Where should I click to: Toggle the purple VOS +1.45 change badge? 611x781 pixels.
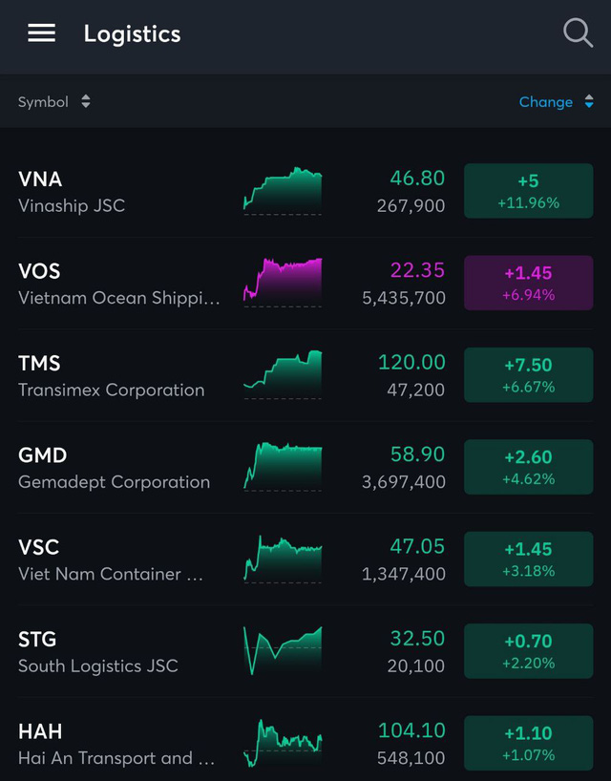528,284
